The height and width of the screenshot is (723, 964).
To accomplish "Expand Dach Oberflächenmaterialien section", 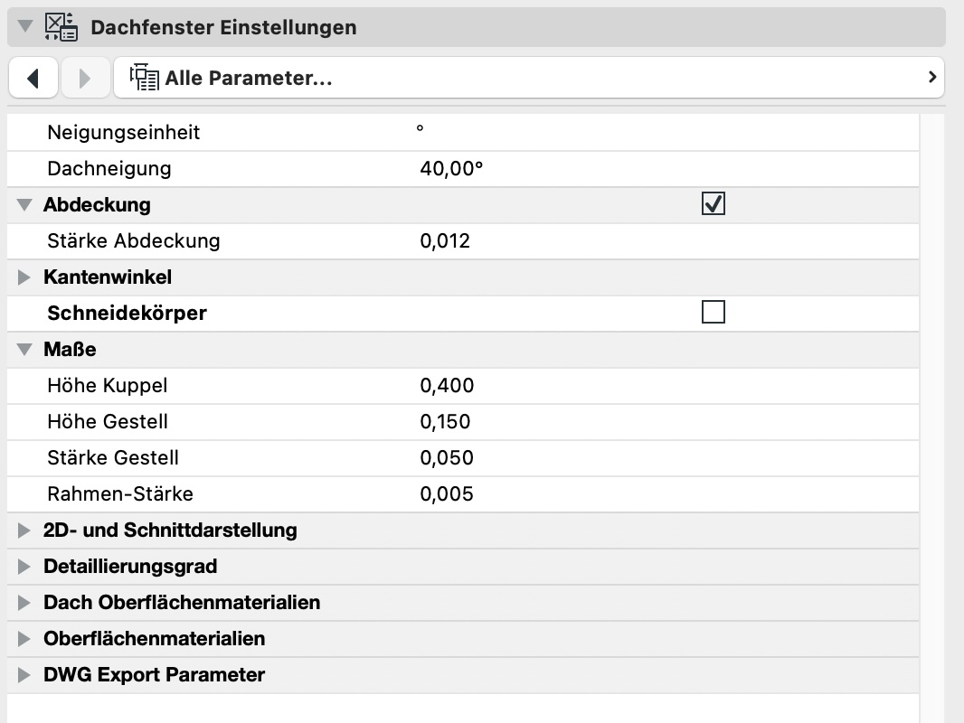I will pos(24,603).
